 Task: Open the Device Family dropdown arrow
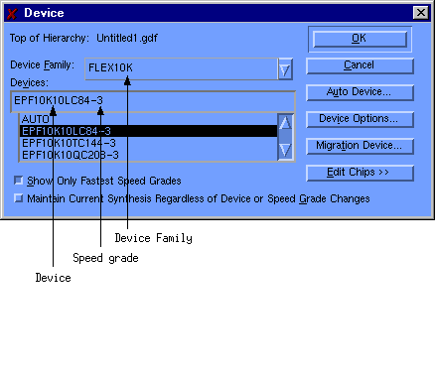[285, 68]
